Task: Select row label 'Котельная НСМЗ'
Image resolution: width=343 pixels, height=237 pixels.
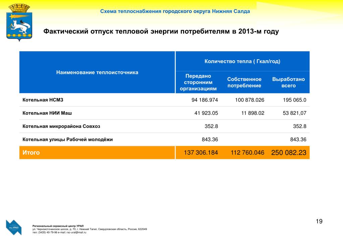Action: 43,100
